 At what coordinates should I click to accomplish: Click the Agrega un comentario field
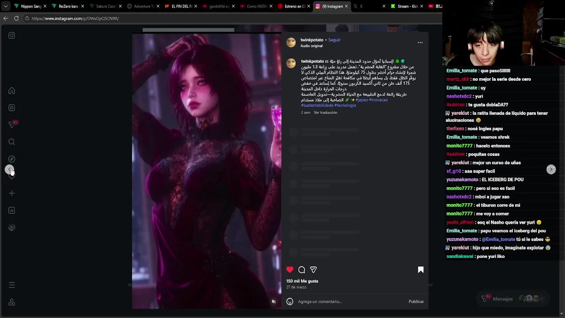(351, 302)
